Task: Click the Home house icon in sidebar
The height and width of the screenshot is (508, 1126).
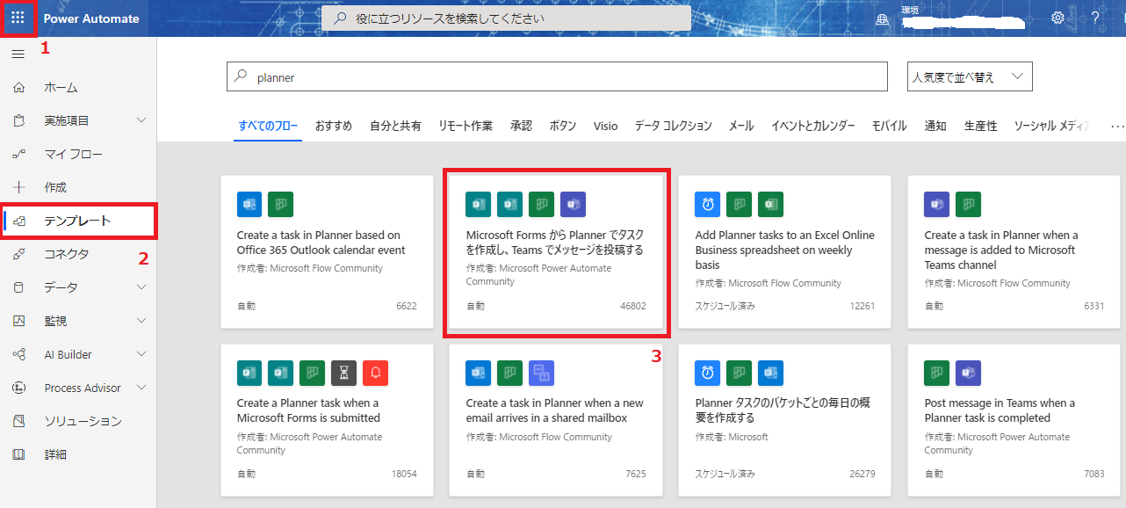Action: click(x=18, y=88)
